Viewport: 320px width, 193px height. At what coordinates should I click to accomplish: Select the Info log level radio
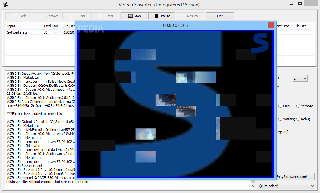click(284, 132)
